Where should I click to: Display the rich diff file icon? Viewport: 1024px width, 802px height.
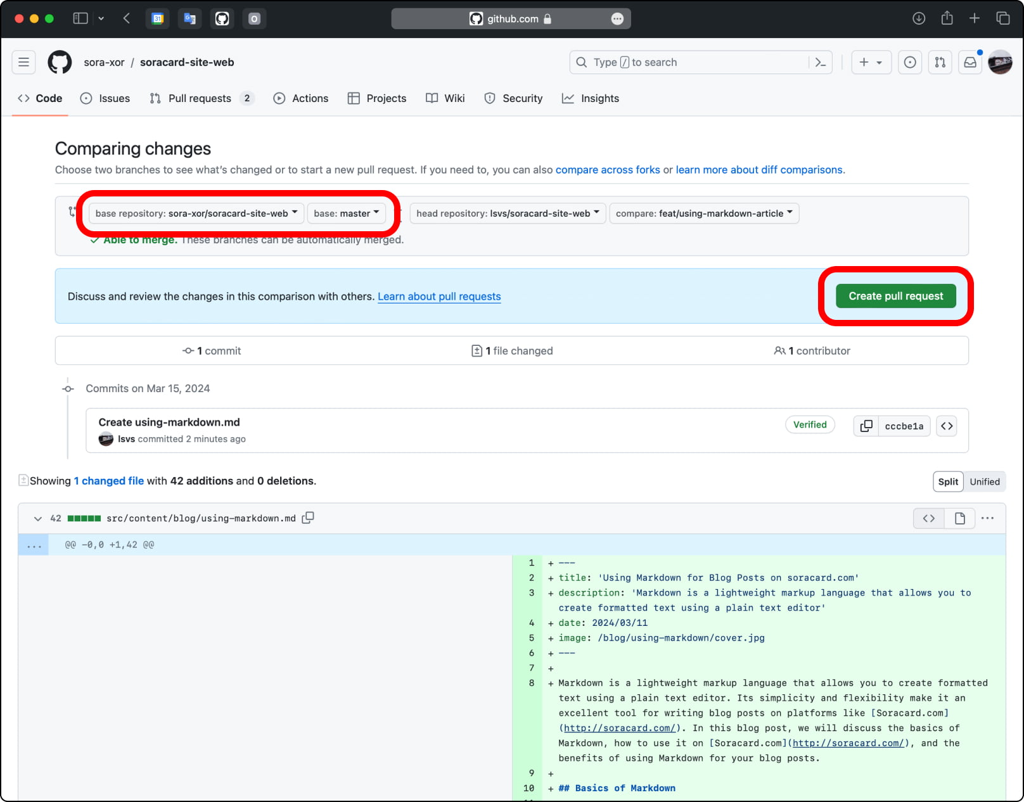pyautogui.click(x=960, y=518)
